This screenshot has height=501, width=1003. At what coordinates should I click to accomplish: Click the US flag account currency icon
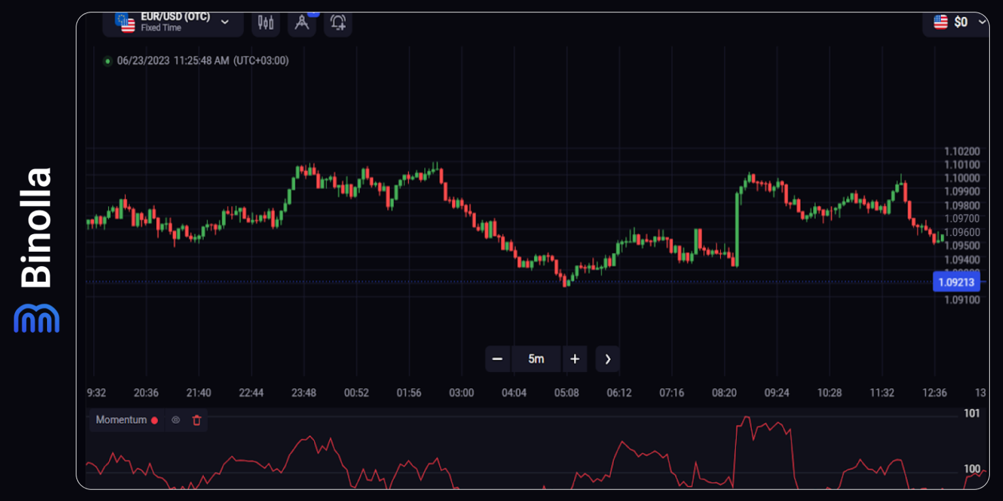(x=940, y=22)
